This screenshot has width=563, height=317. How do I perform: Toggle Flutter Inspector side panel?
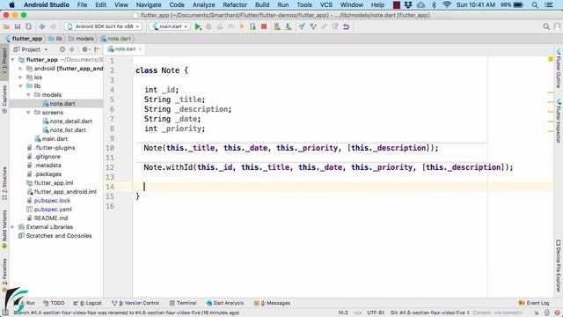(x=559, y=121)
